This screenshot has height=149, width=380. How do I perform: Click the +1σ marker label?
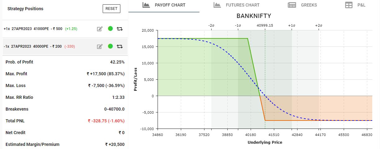[292, 25]
